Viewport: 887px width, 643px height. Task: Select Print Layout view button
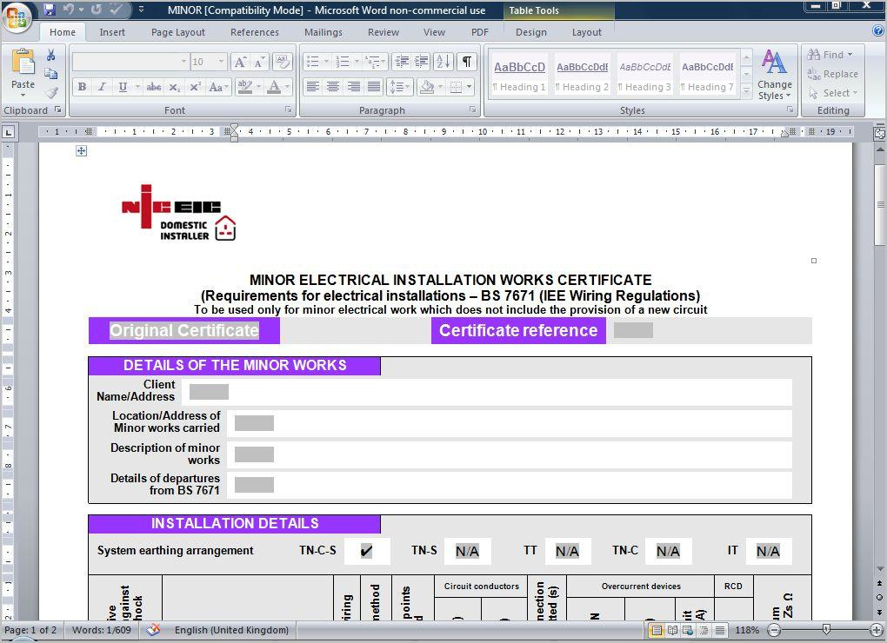tap(657, 630)
